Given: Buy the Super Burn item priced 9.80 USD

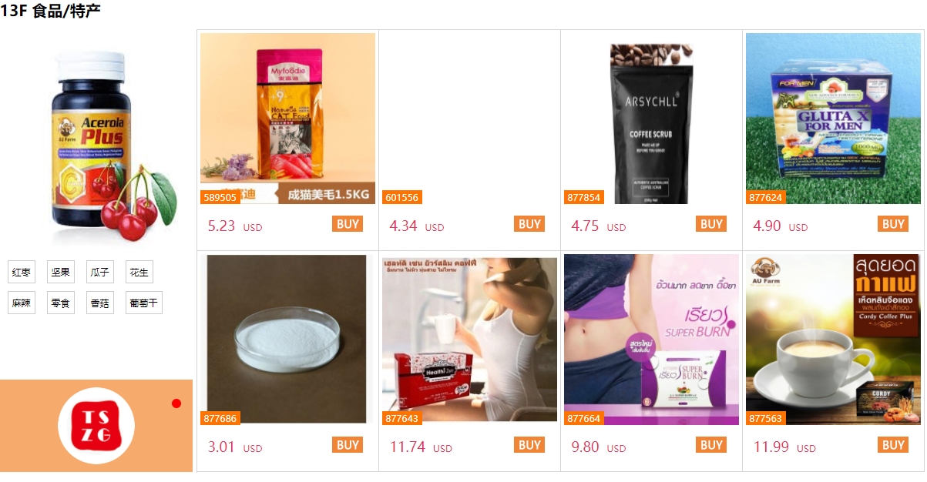Looking at the screenshot, I should point(711,445).
